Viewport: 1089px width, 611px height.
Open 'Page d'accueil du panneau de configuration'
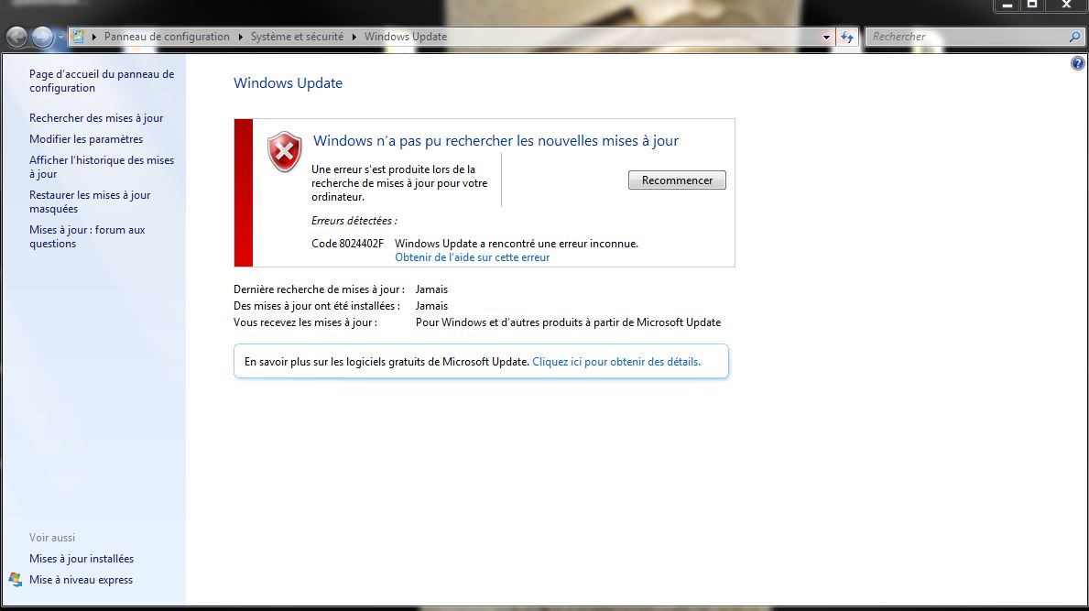click(102, 81)
